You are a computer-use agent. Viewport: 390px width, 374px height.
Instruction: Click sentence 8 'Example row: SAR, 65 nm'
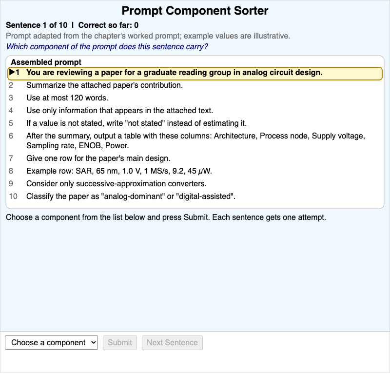pyautogui.click(x=119, y=171)
